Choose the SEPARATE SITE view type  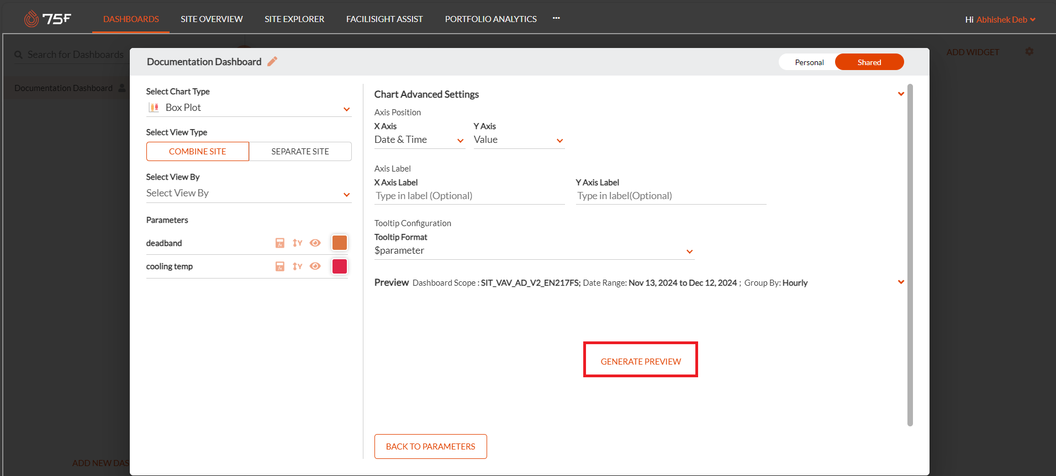point(300,151)
